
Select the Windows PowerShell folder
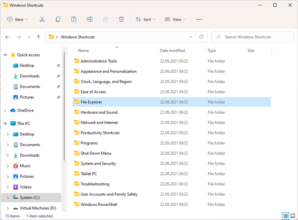click(x=99, y=204)
